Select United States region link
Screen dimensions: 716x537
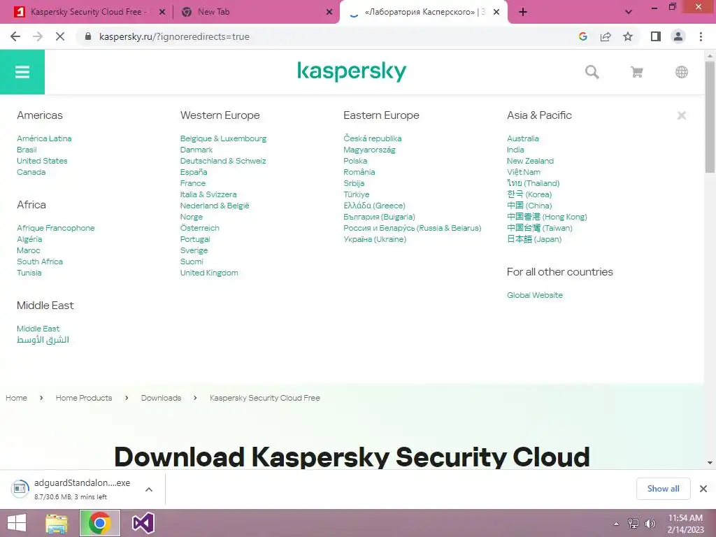point(42,161)
